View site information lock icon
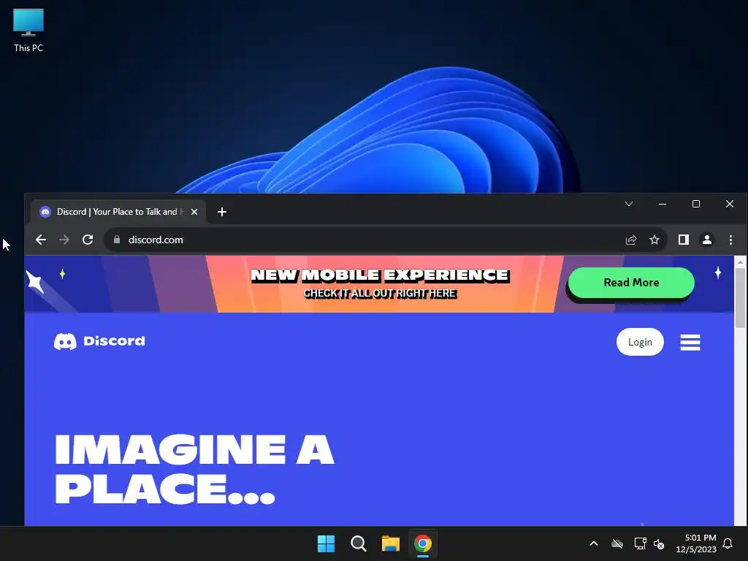748x561 pixels. tap(117, 240)
